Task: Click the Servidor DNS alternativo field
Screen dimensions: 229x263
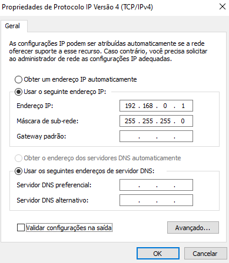Action: [156, 200]
